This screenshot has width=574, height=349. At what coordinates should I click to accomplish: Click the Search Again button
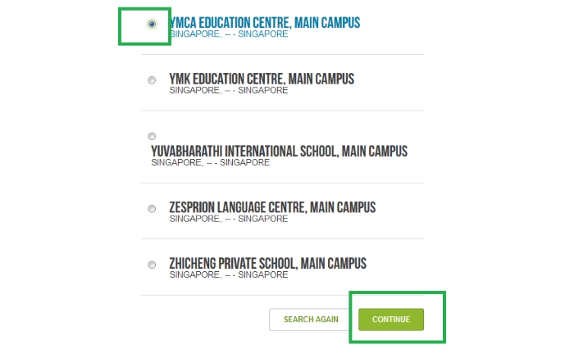click(x=311, y=320)
